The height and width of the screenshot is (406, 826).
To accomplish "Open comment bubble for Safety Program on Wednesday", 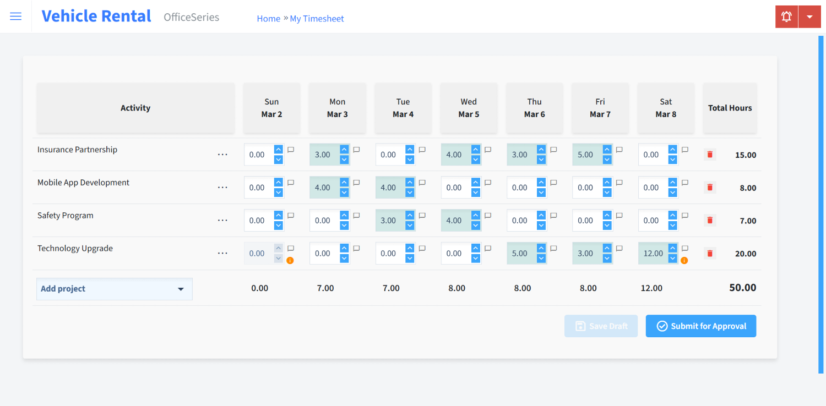I will (487, 215).
